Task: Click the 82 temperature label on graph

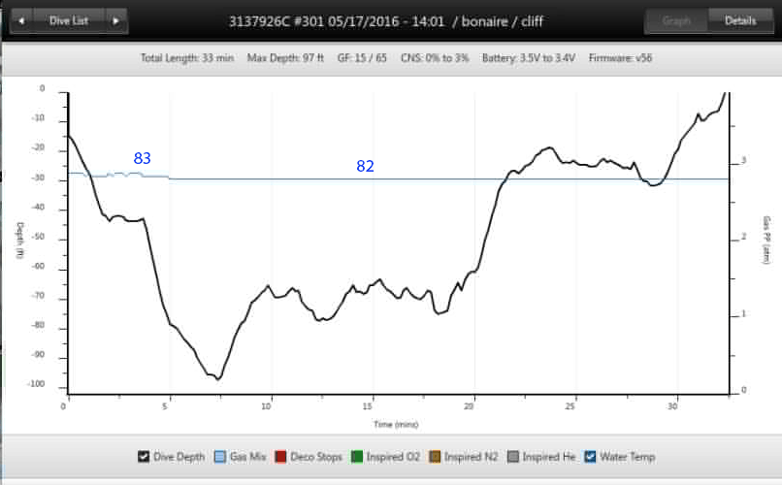Action: click(x=365, y=166)
